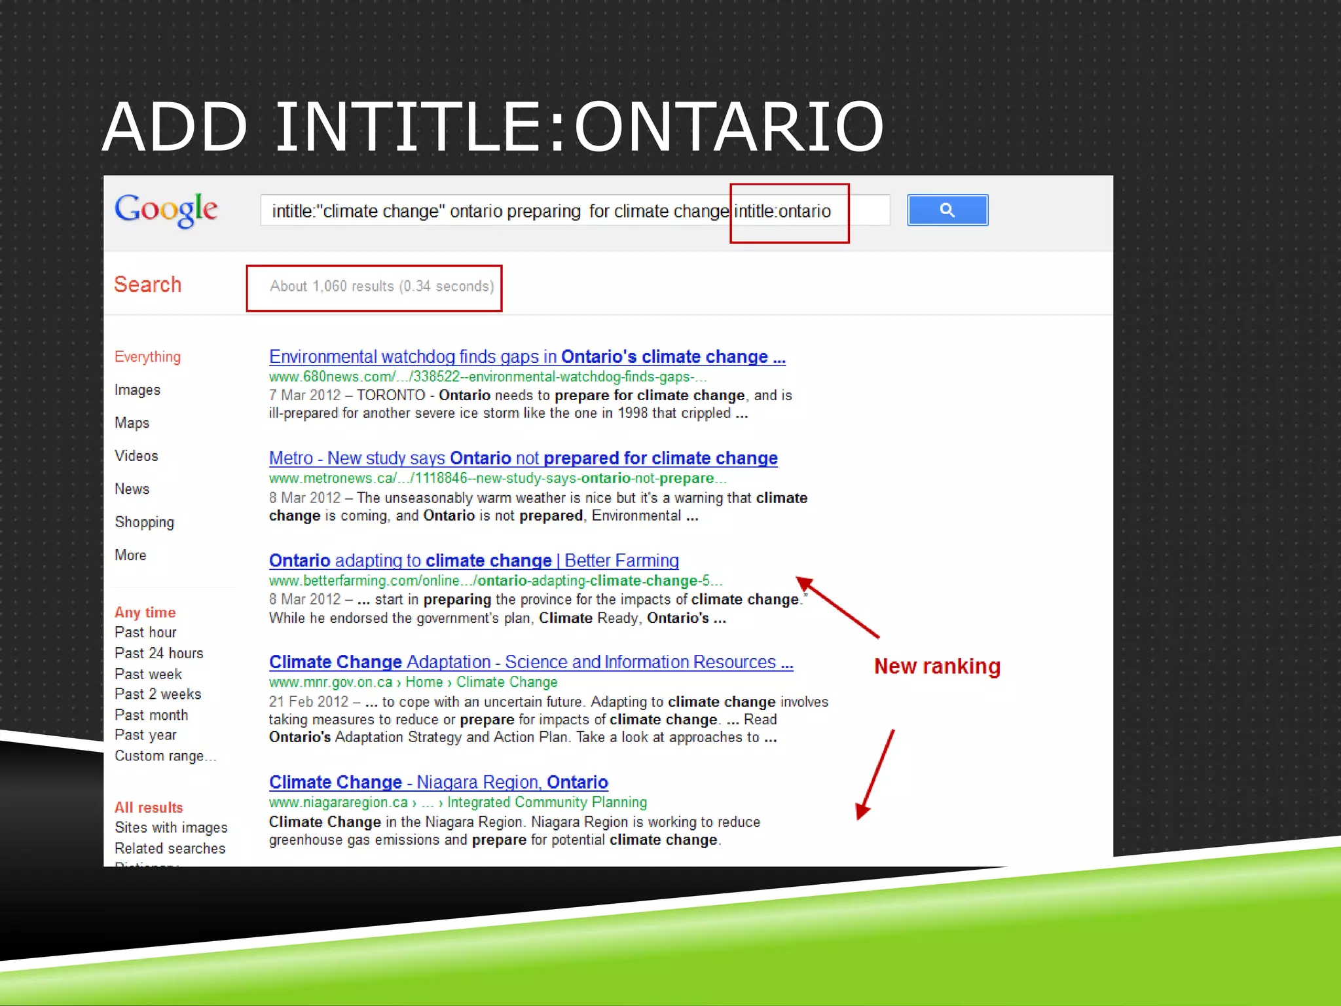Viewport: 1341px width, 1006px height.
Task: Open Climate Change Niagara Region result
Action: 439,782
